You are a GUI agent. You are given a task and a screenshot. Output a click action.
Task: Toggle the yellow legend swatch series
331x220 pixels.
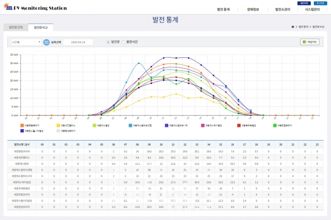click(x=58, y=126)
